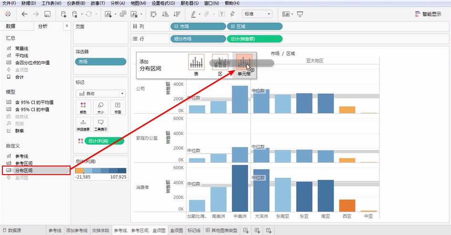Screen dimensions: 451x235
Task: Open the 标准 view fit dropdown
Action: click(x=257, y=14)
